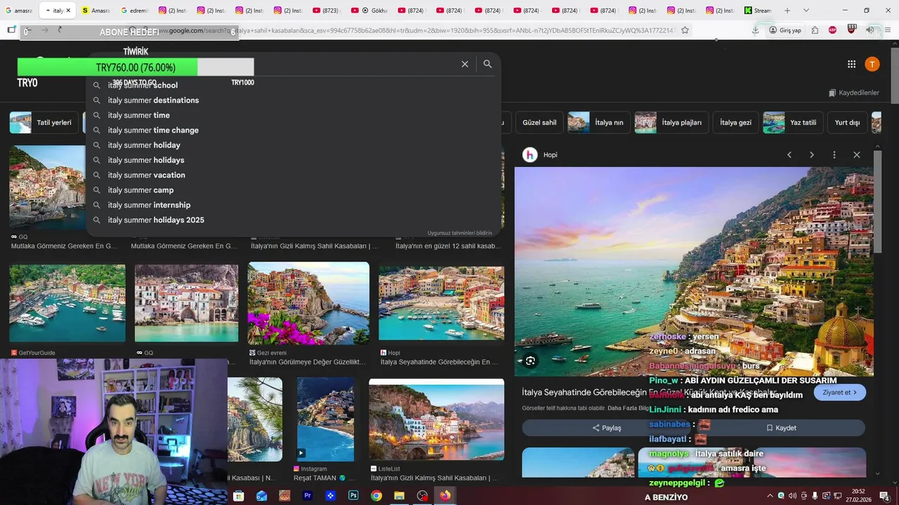
Task: Switch to the edrem Google tab
Action: pyautogui.click(x=135, y=11)
